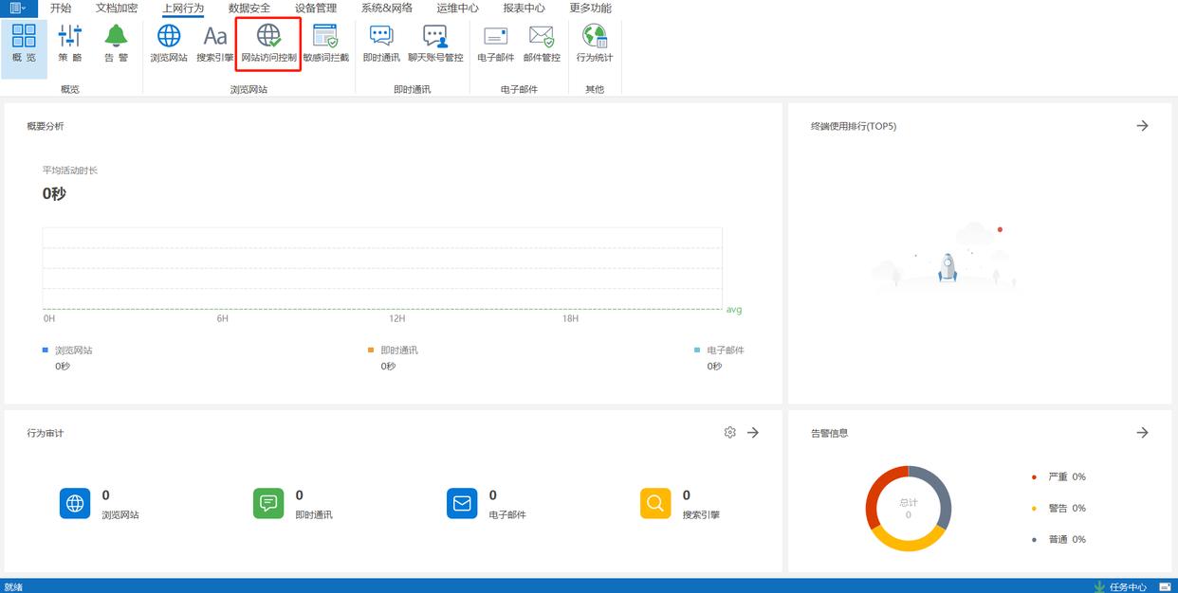Screen dimensions: 1178x593
Task: Switch to the 数据安全 tab
Action: pos(249,9)
